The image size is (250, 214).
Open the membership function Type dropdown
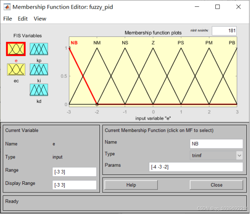tap(216, 155)
